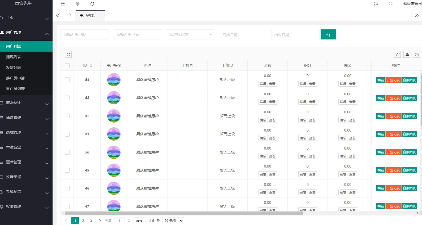422x225 pixels.
Task: Go to page 2 in pagination
Action: (83, 220)
